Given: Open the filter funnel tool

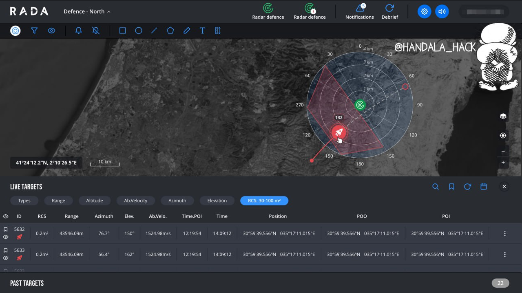Looking at the screenshot, I should (34, 31).
